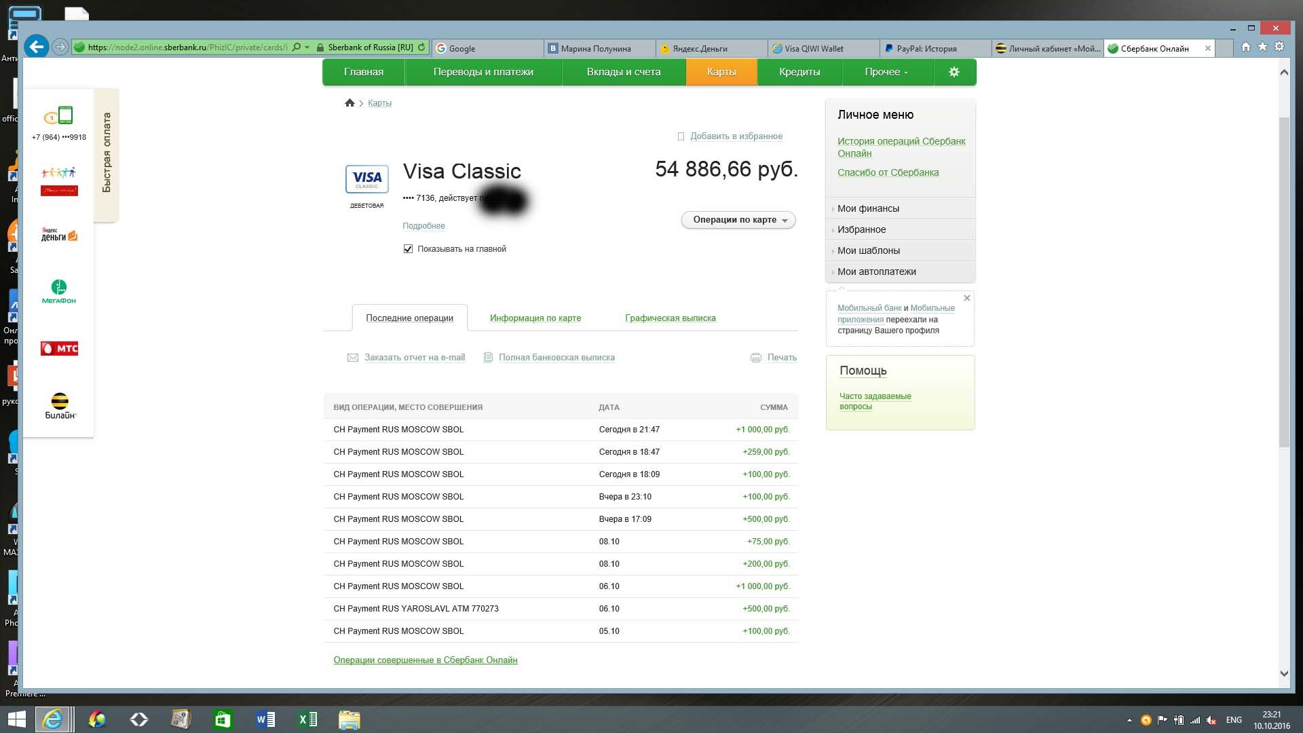Open Windows Store from the taskbar
The height and width of the screenshot is (733, 1303).
(223, 719)
